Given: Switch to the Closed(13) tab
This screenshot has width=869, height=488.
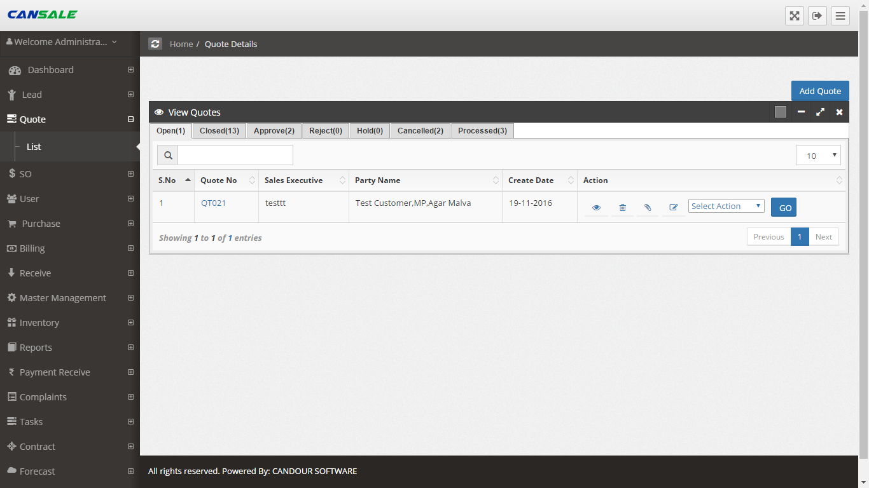Looking at the screenshot, I should point(219,131).
